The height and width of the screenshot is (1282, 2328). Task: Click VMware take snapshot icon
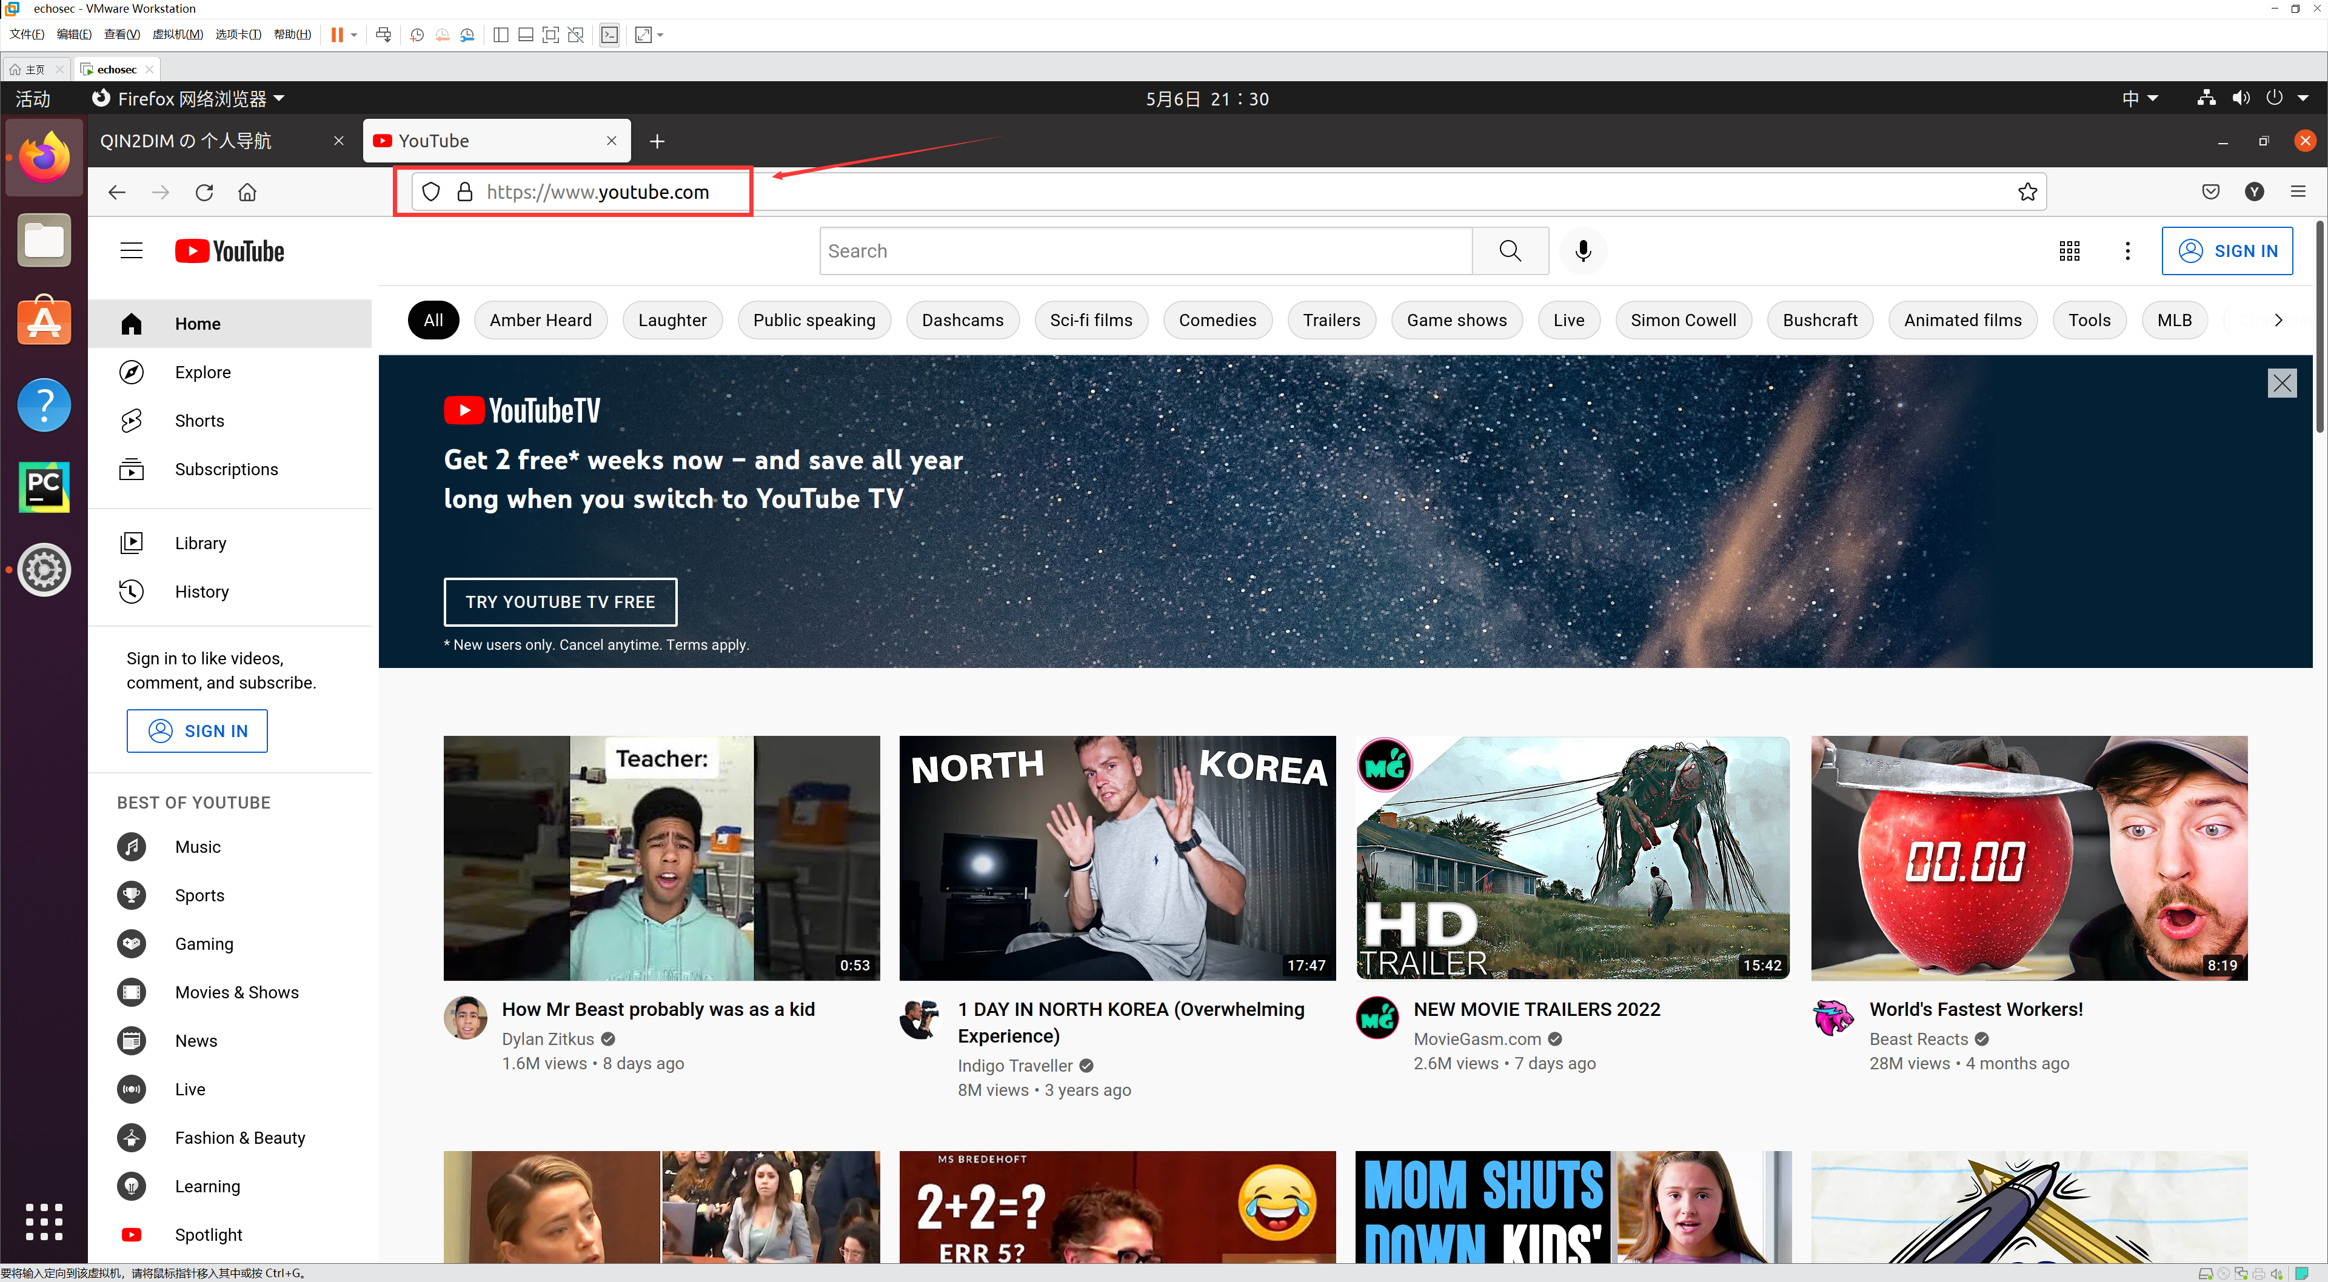(x=416, y=35)
